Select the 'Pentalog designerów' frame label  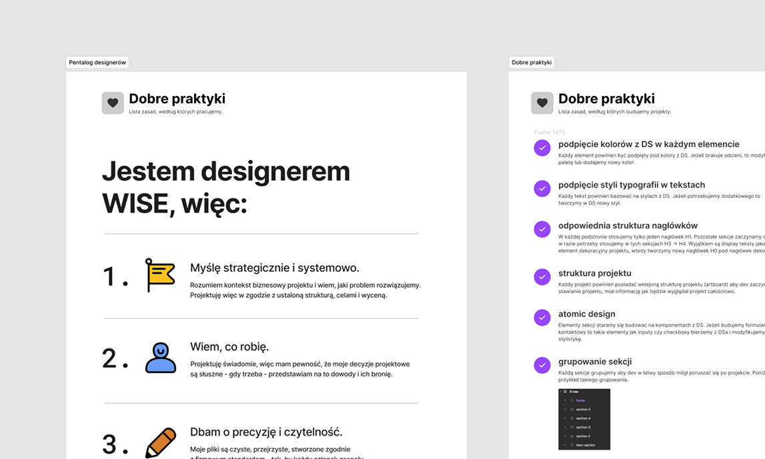97,63
